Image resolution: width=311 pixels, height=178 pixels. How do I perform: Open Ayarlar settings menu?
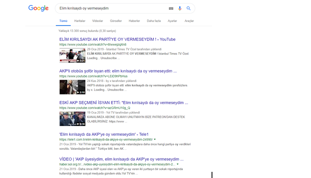[x=172, y=21]
